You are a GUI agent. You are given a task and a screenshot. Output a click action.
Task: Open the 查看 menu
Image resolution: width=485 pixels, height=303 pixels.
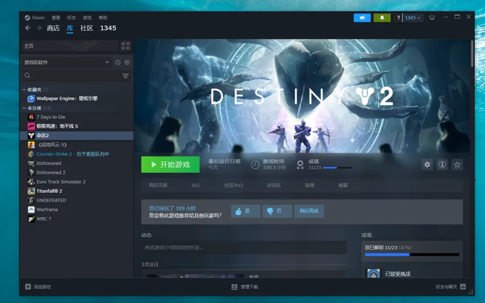click(x=56, y=18)
